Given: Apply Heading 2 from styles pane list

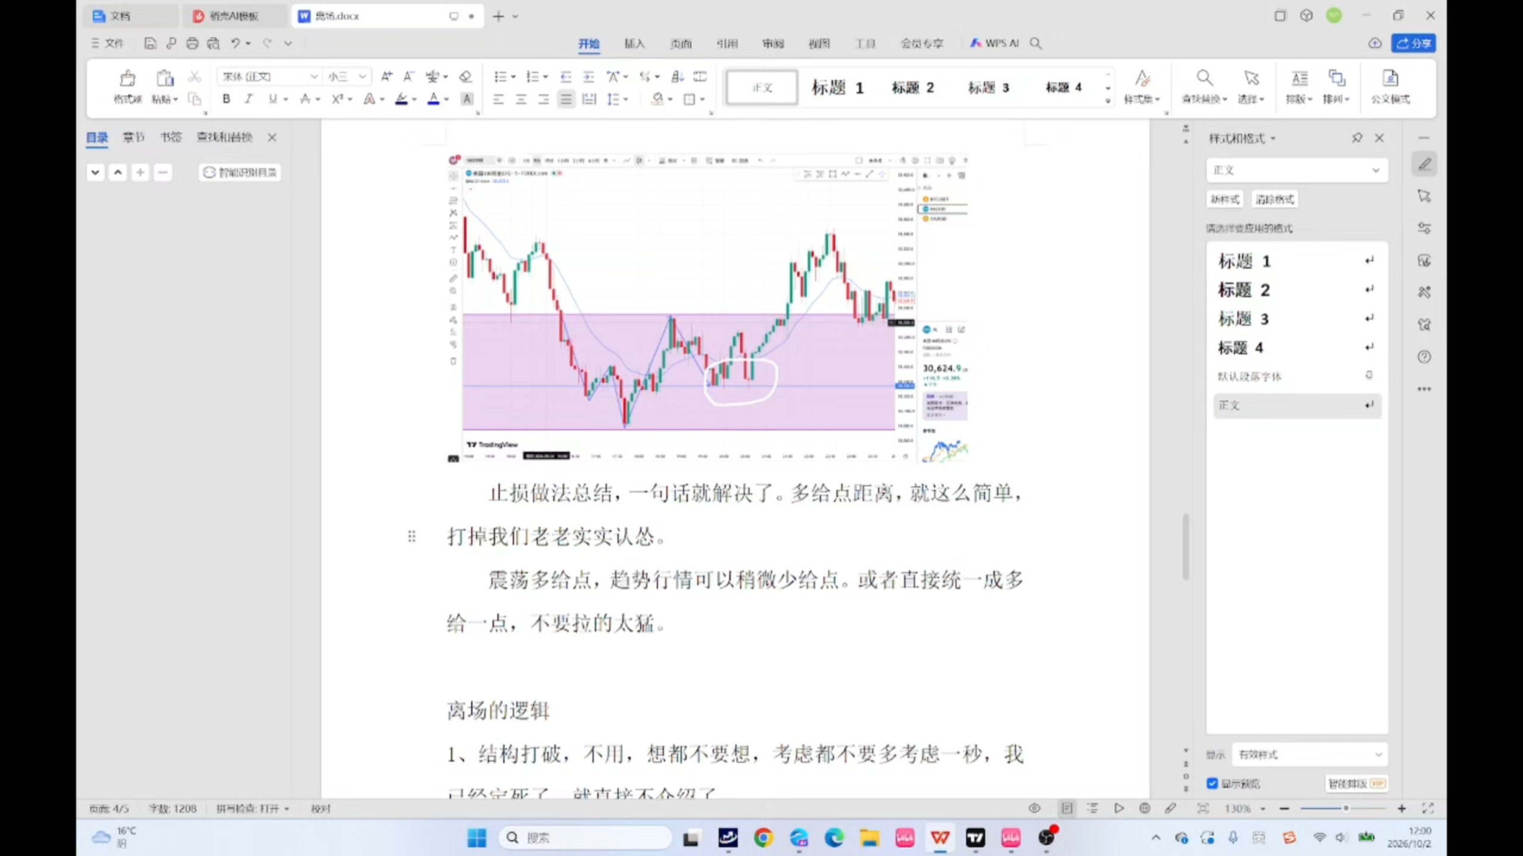Looking at the screenshot, I should [x=1297, y=289].
